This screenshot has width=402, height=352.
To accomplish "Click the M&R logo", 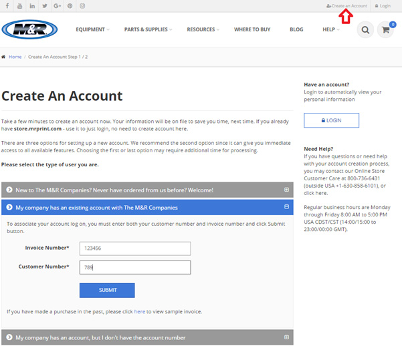I will pos(29,29).
